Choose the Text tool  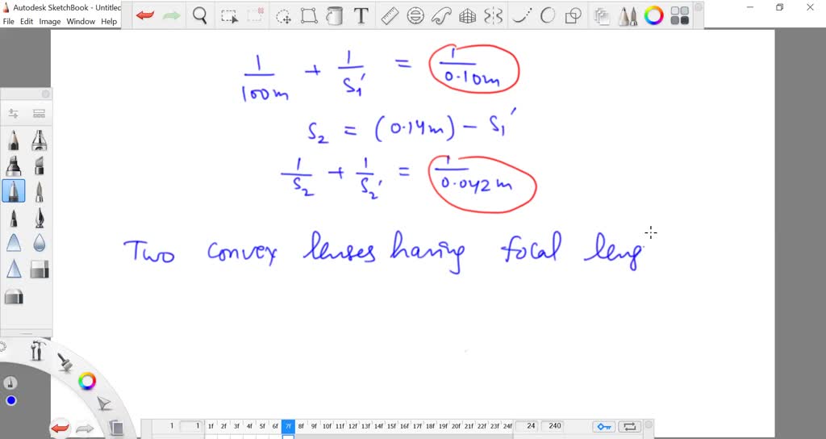361,16
